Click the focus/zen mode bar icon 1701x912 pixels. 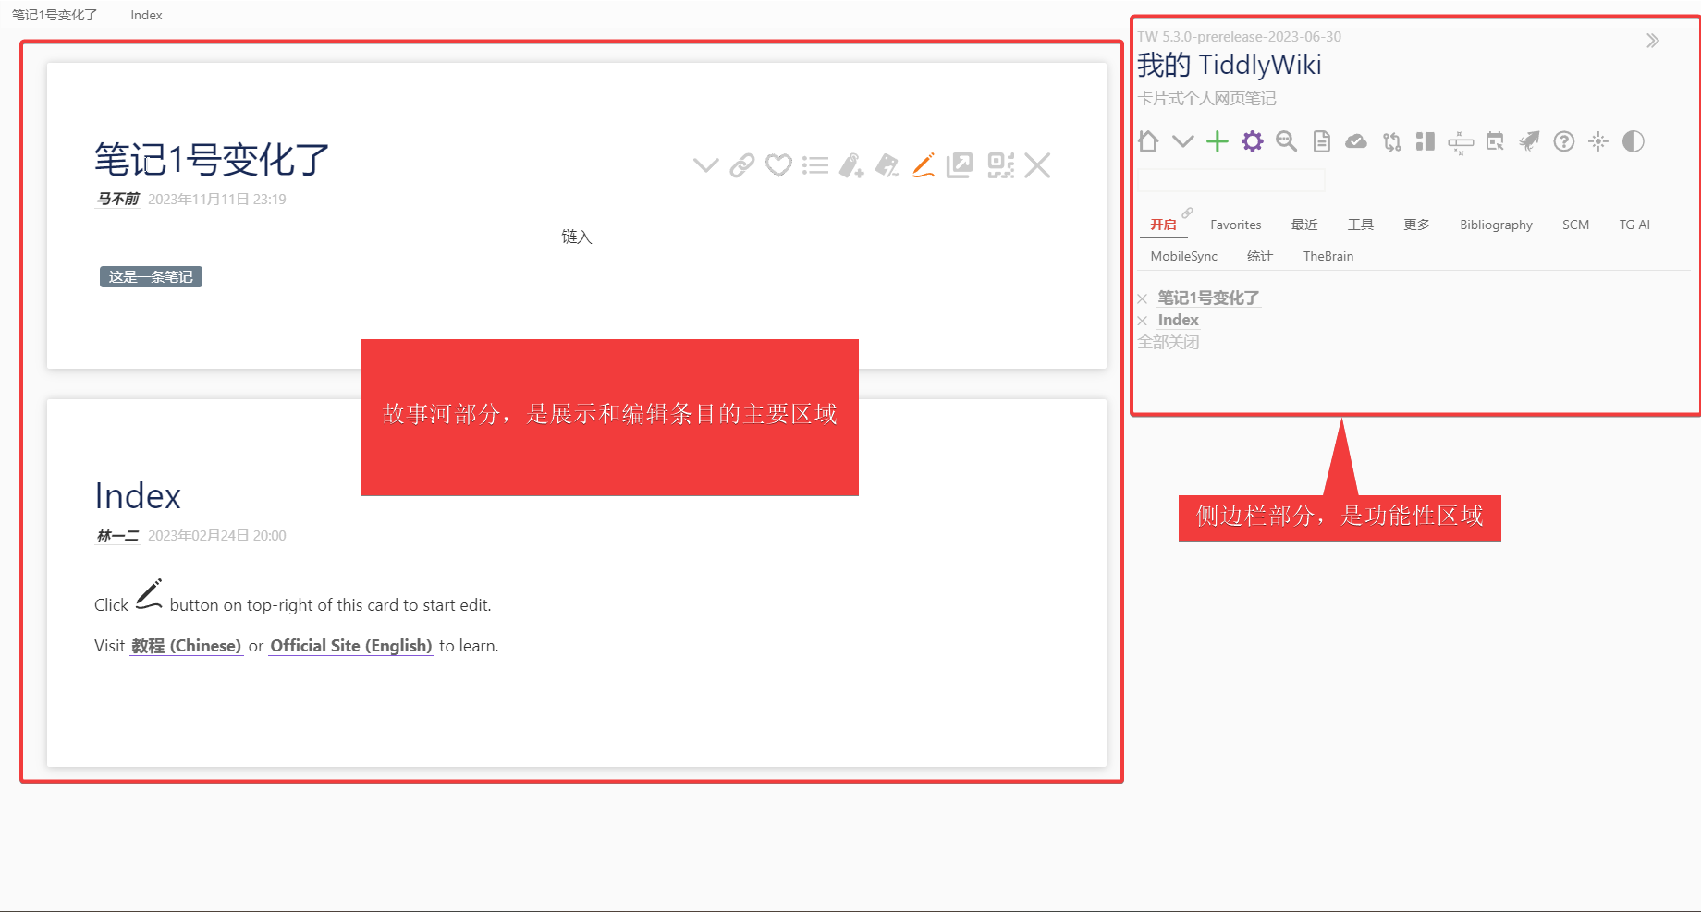(x=1461, y=142)
